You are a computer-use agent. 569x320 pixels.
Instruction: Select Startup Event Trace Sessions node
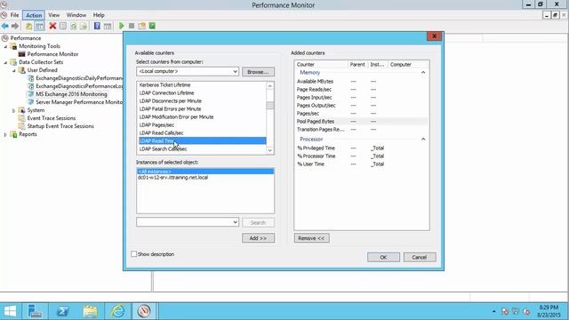(x=60, y=126)
